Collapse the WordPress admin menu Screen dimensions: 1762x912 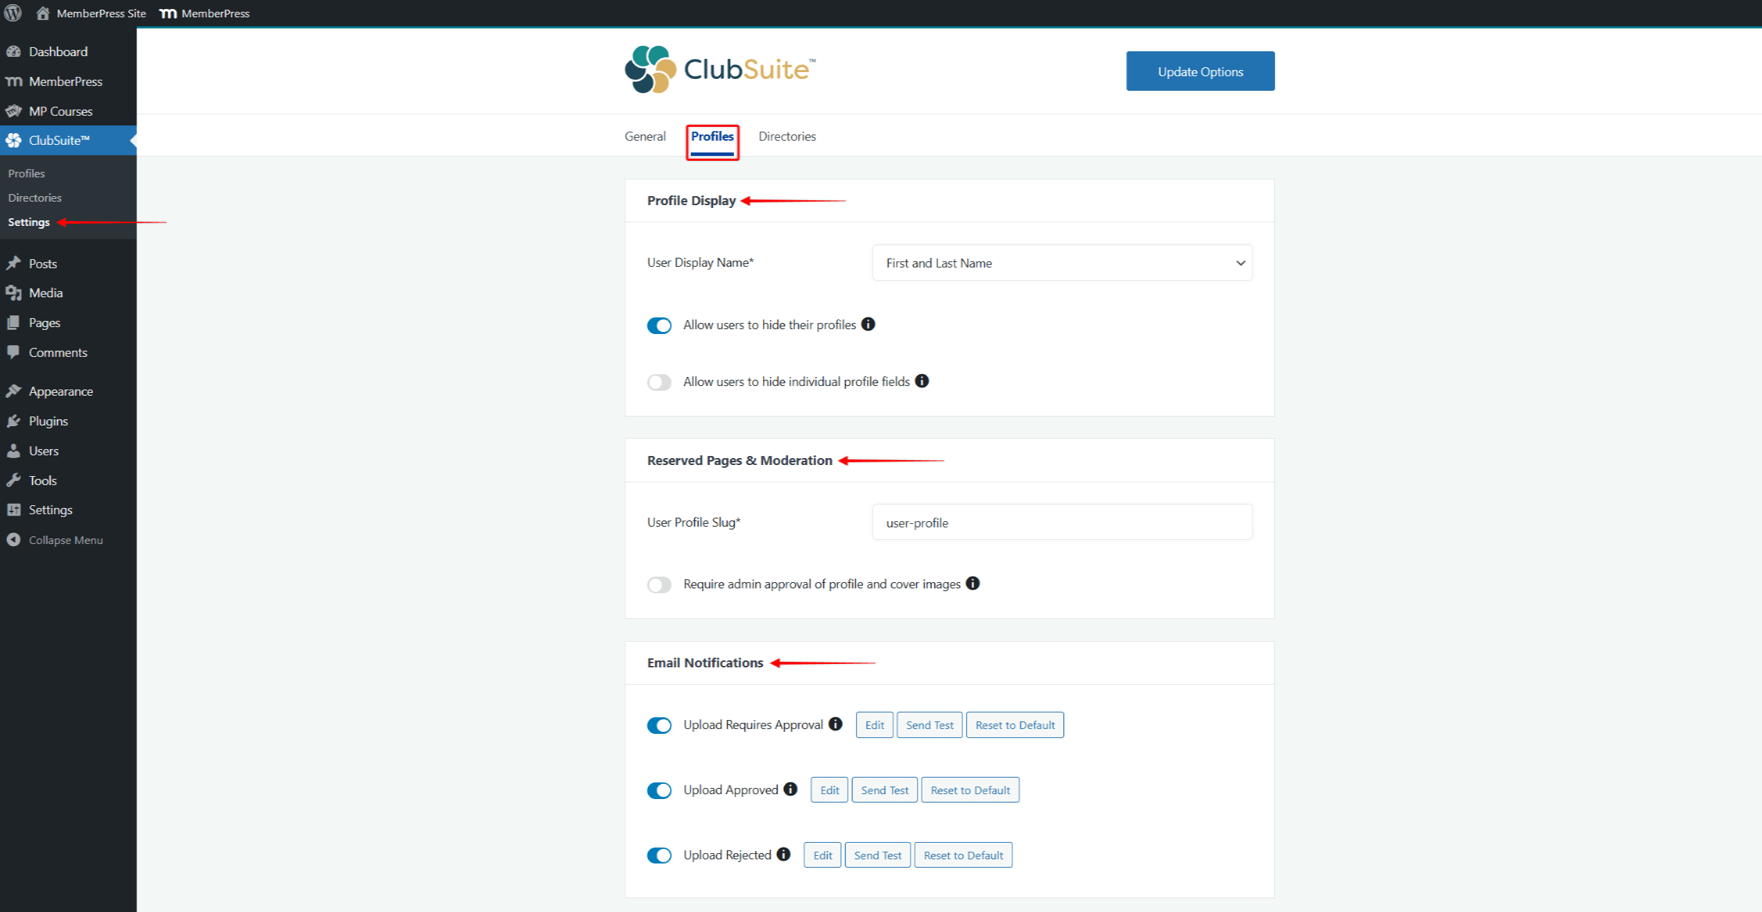[65, 540]
